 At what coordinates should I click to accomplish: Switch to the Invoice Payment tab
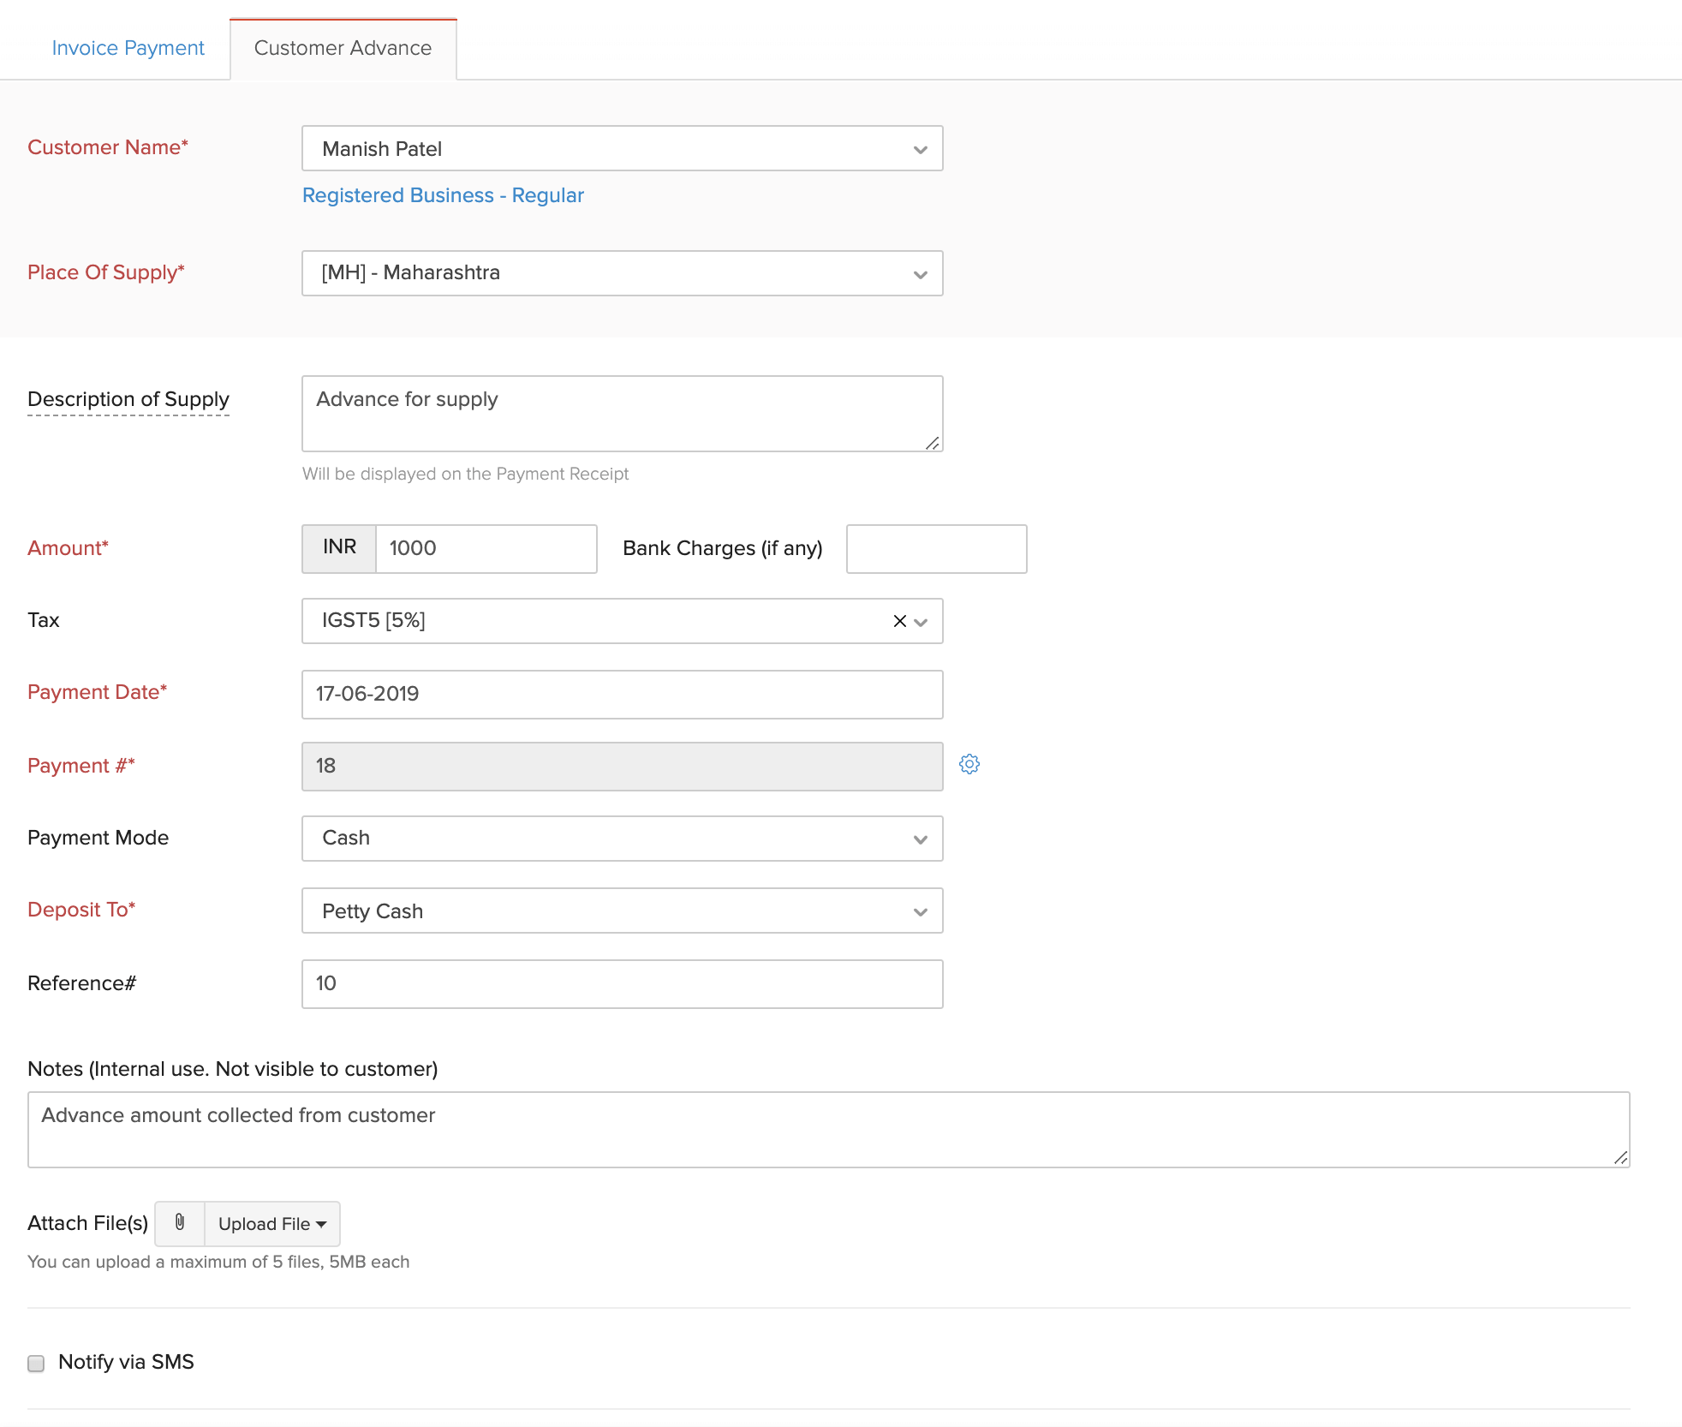[x=128, y=48]
